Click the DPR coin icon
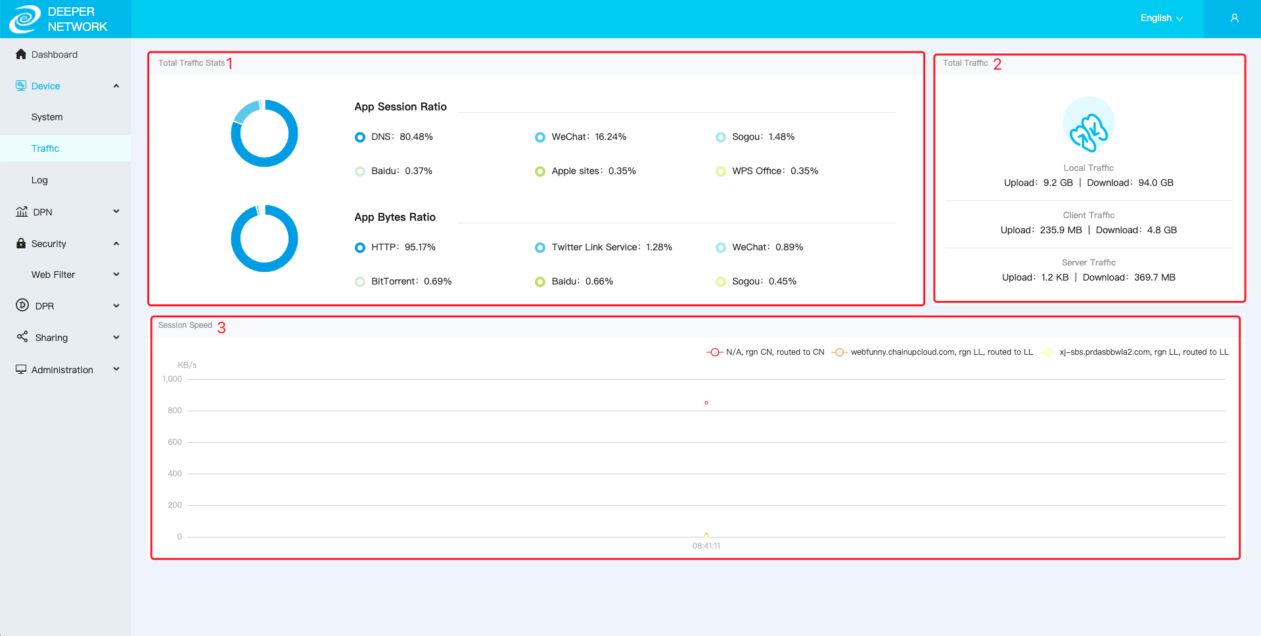 click(22, 306)
